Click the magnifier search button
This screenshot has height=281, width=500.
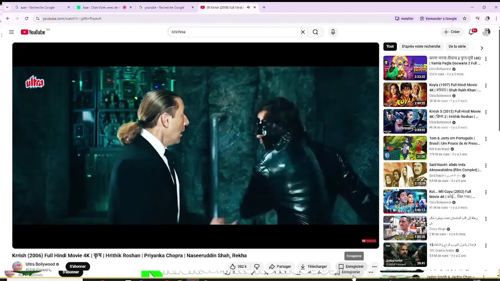tap(315, 32)
